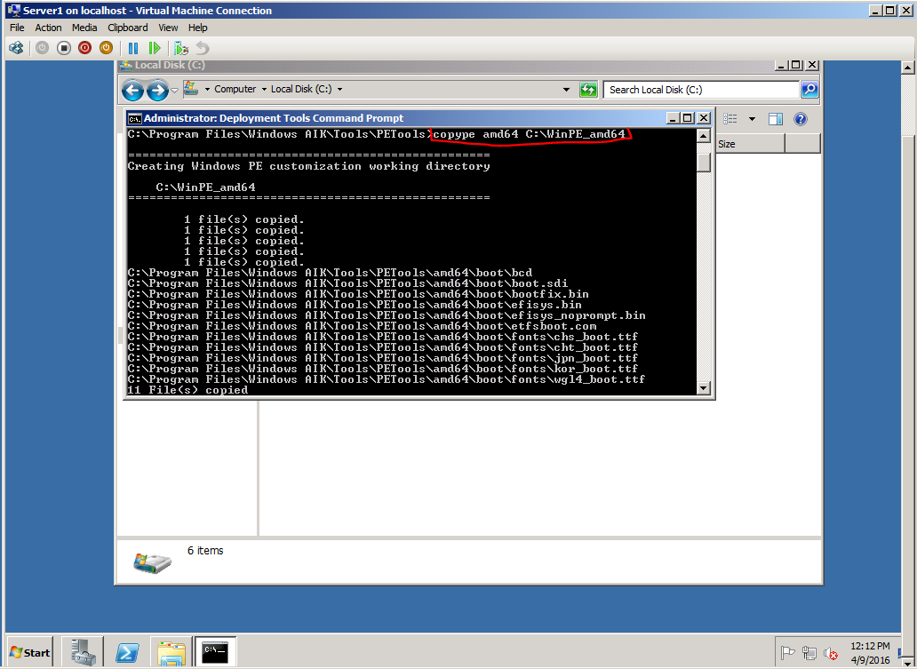Image resolution: width=917 pixels, height=669 pixels.
Task: Send Ctrl+Alt+Delete to the virtual machine
Action: [16, 48]
